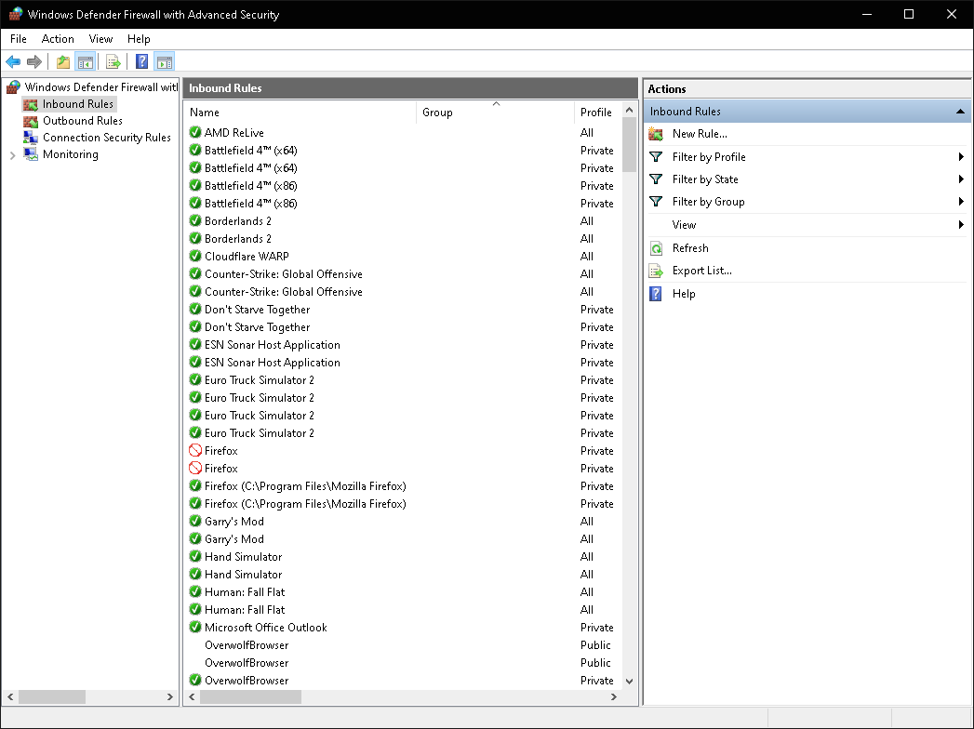The height and width of the screenshot is (729, 974).
Task: Click the green Refresh icon in Actions
Action: coord(656,248)
